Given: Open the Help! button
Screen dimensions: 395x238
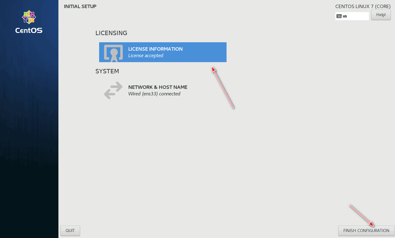Looking at the screenshot, I should [381, 15].
